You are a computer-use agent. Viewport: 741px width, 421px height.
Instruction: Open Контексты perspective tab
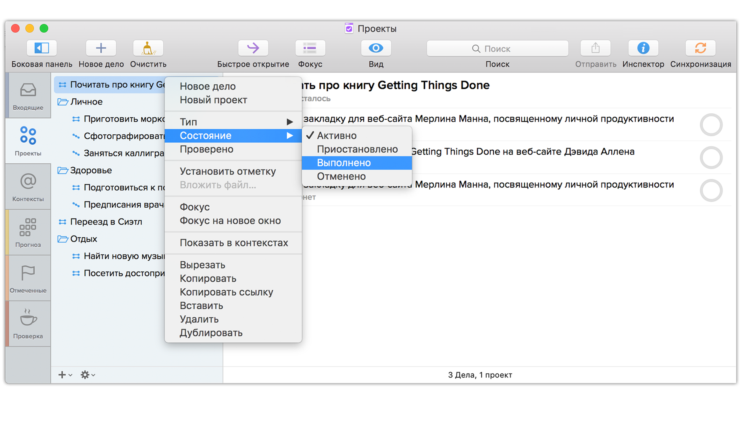click(28, 187)
